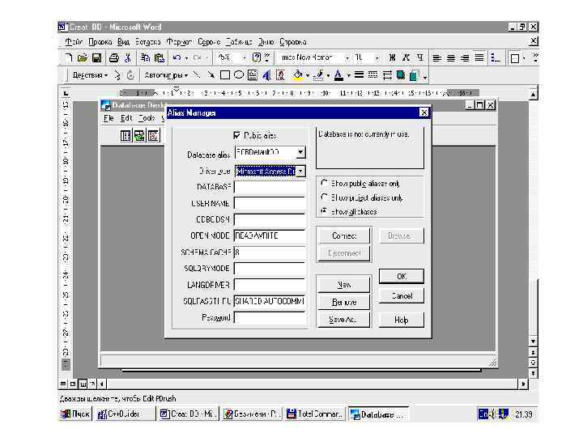Click the USER NAME input field
Viewport: 583px width, 437px height.
(x=270, y=203)
